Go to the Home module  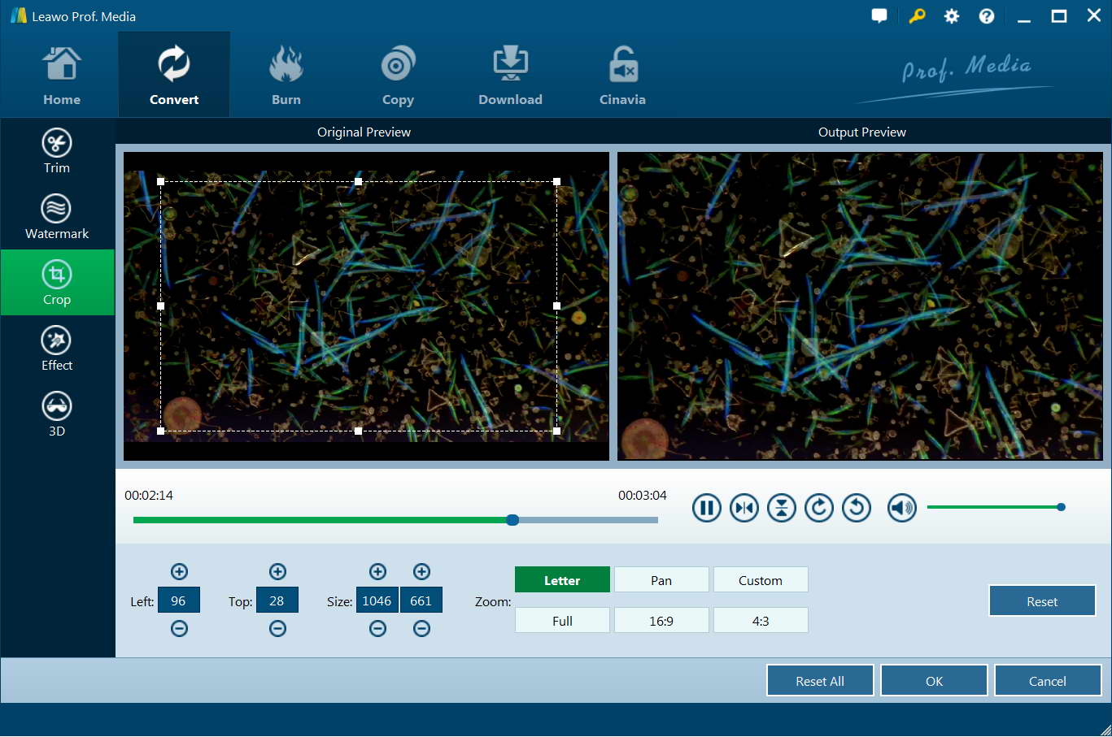pyautogui.click(x=62, y=76)
